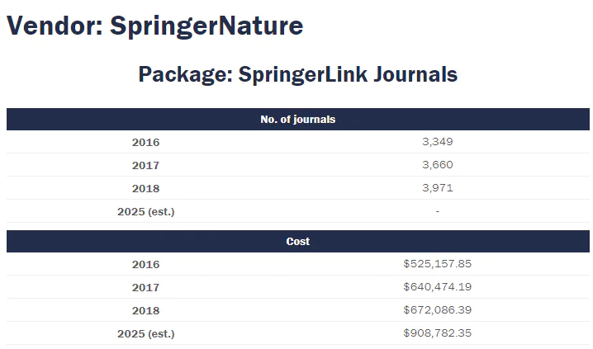Click the 3,660 journals count value
Viewport: 593px width, 349px height.
click(x=437, y=165)
